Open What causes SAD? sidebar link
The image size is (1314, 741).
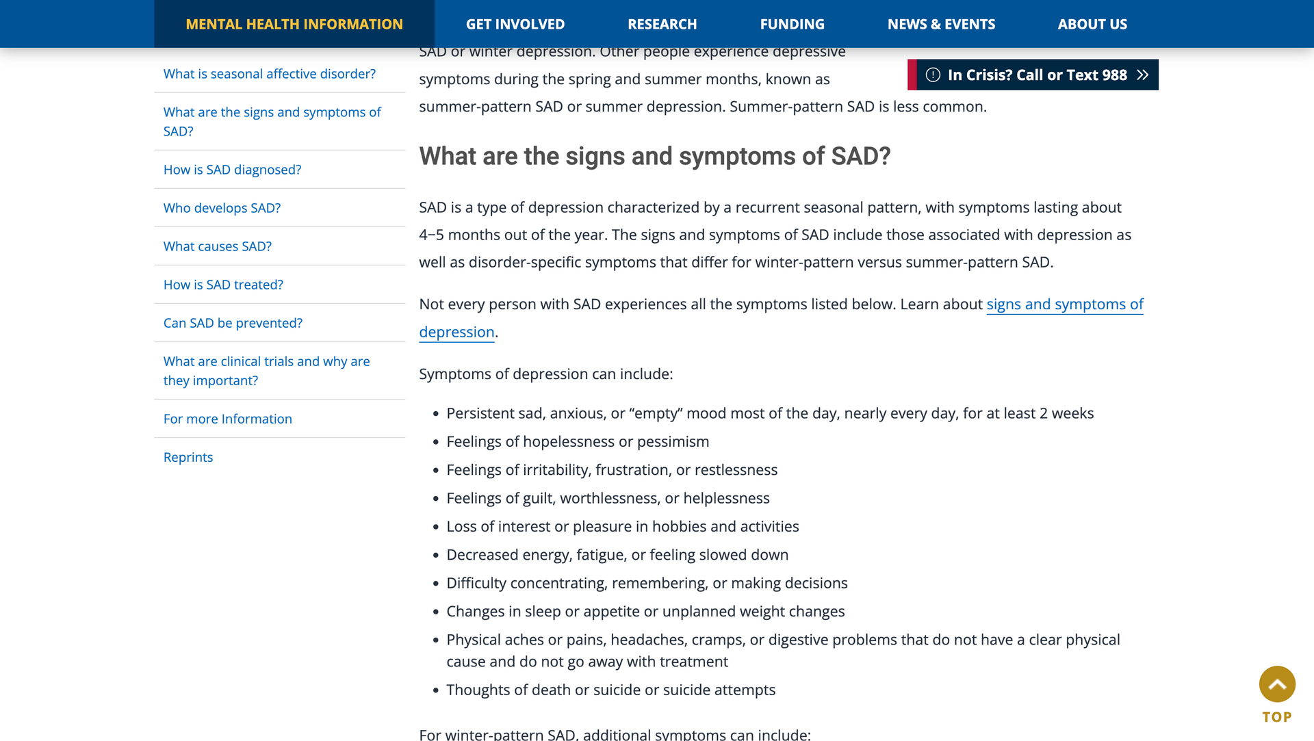(218, 246)
